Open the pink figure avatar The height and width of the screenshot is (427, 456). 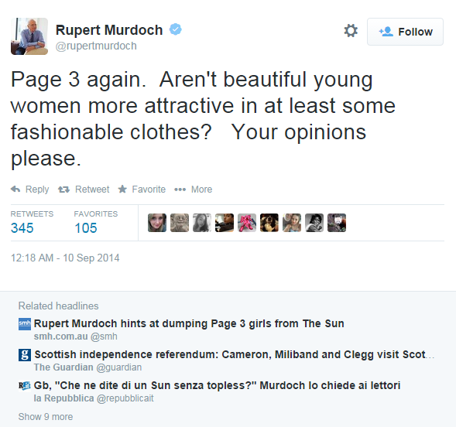point(247,223)
